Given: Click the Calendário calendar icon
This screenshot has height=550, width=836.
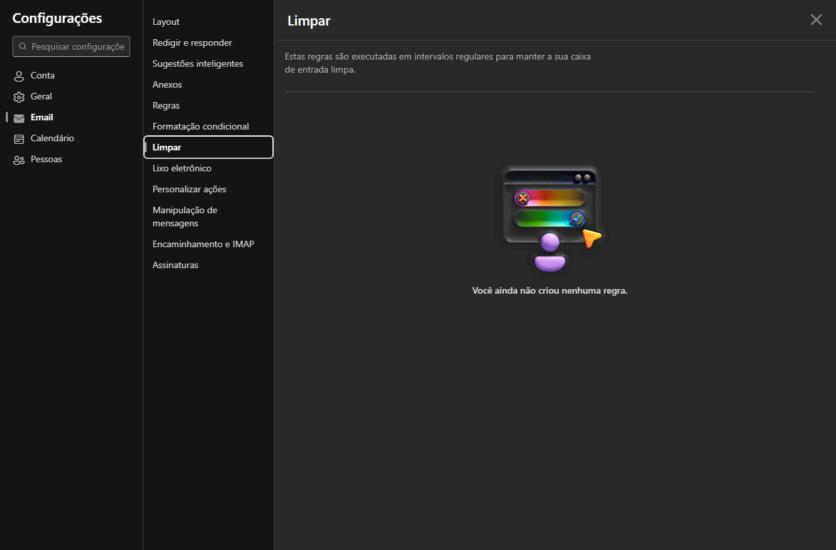Looking at the screenshot, I should (x=19, y=139).
